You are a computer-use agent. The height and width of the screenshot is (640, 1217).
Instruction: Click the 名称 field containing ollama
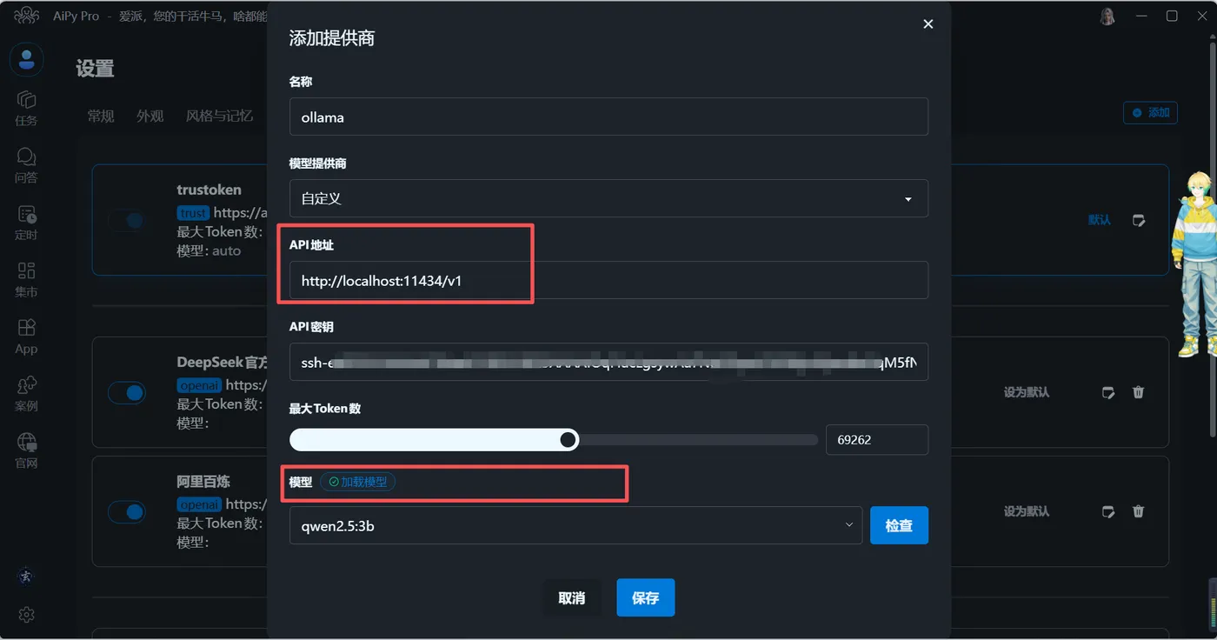coord(608,117)
